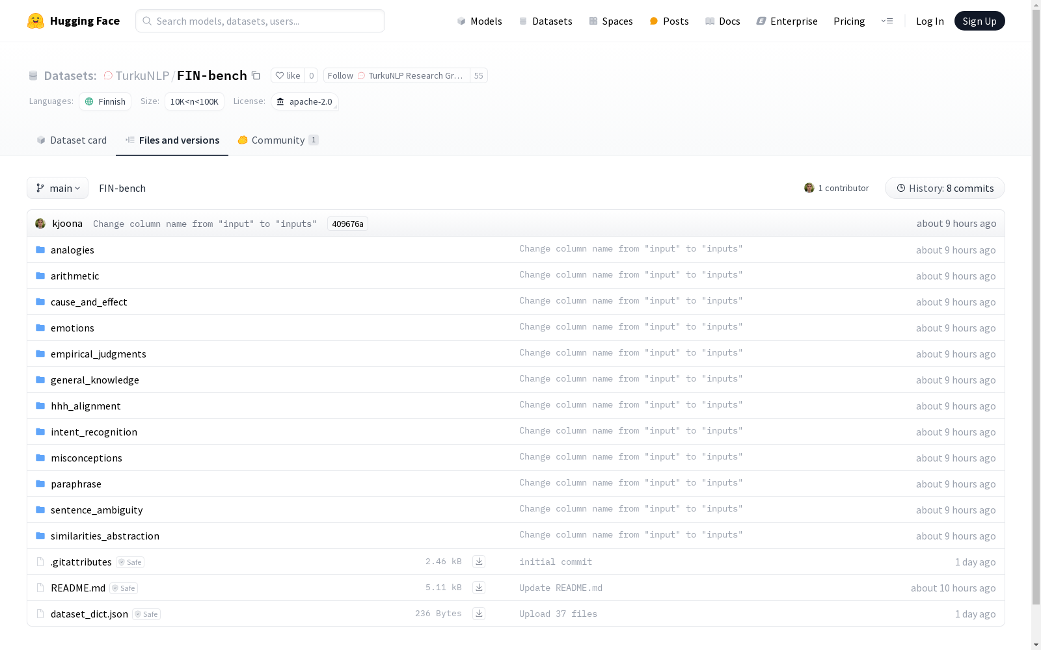
Task: Click the page's vertical scrollbar
Action: tap(1036, 325)
